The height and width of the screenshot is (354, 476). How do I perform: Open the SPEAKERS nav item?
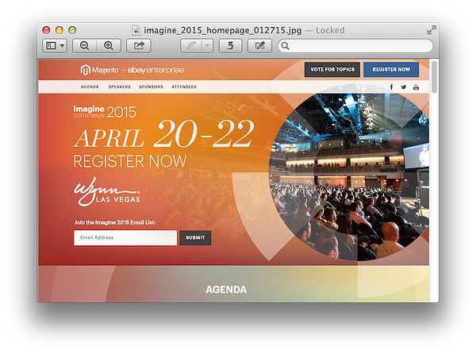point(119,87)
